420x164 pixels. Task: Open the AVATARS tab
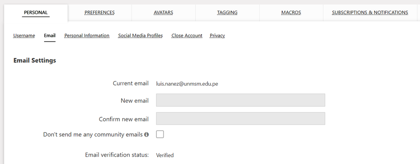tap(163, 13)
